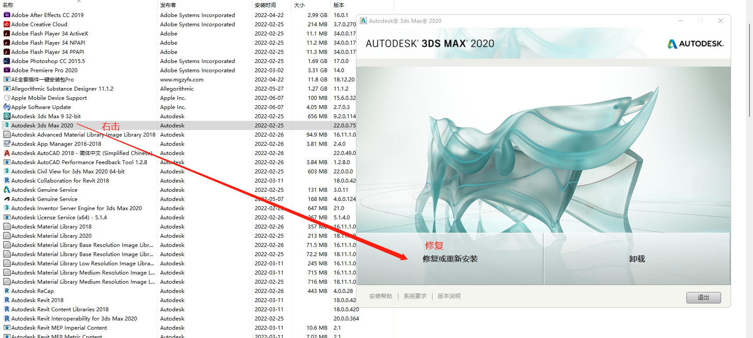Sort by the 发布者 publisher column header
This screenshot has height=338, width=753.
point(205,5)
